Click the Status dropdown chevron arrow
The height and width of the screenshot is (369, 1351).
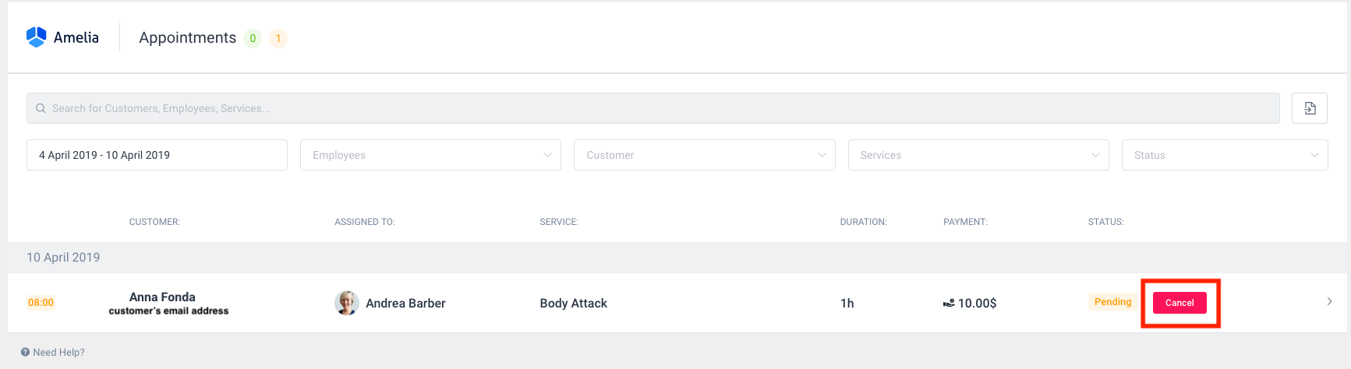(x=1314, y=155)
